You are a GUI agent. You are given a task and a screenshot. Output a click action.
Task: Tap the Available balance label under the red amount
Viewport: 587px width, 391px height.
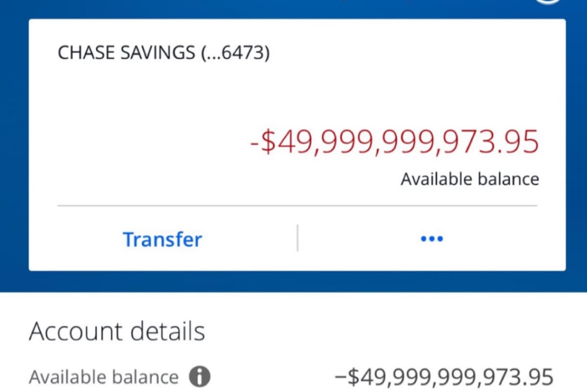coord(470,179)
